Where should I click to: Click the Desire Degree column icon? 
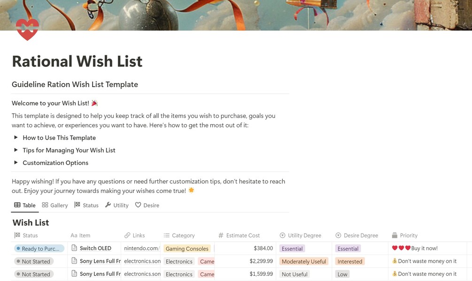point(339,236)
